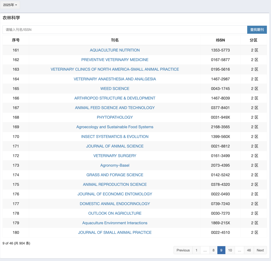Open JOURNAL OF ECONOMIC ENTOMOLOGY link
This screenshot has height=261, width=271.
click(x=115, y=194)
